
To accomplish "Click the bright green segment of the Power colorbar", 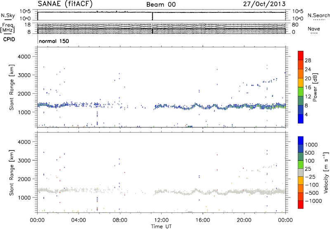I will (x=301, y=92).
